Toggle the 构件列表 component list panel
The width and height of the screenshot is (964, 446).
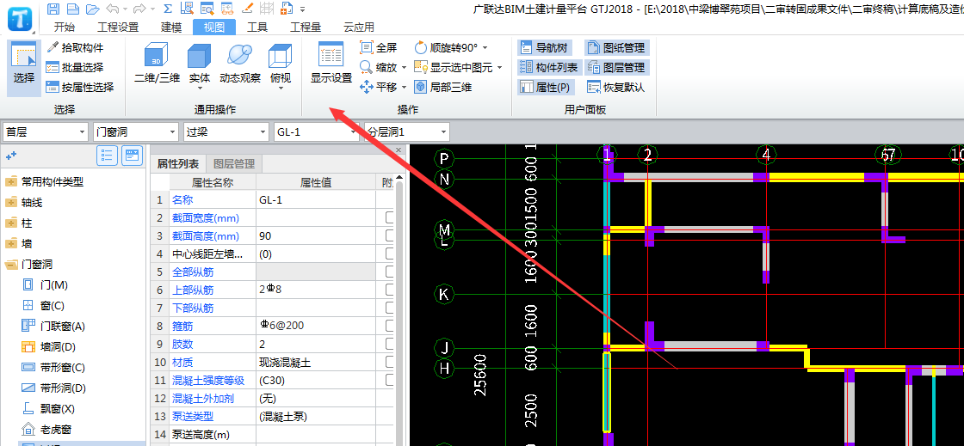(x=549, y=68)
